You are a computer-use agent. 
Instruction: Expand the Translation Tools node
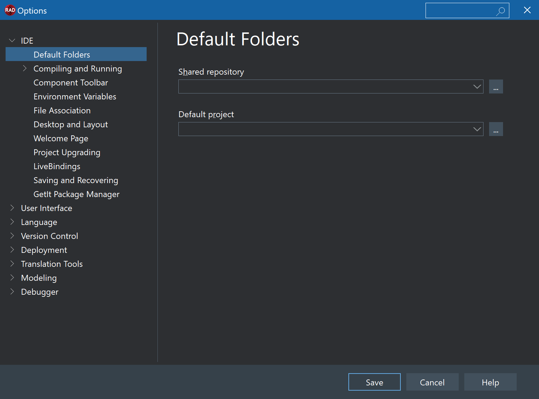(x=12, y=264)
